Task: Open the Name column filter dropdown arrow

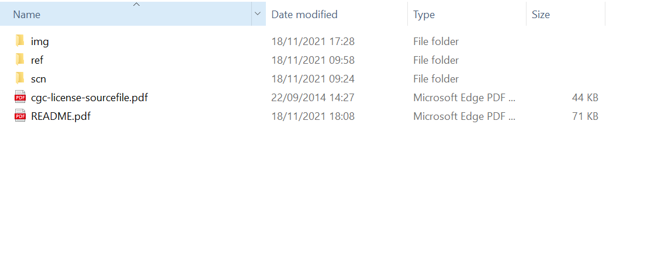Action: click(x=258, y=14)
